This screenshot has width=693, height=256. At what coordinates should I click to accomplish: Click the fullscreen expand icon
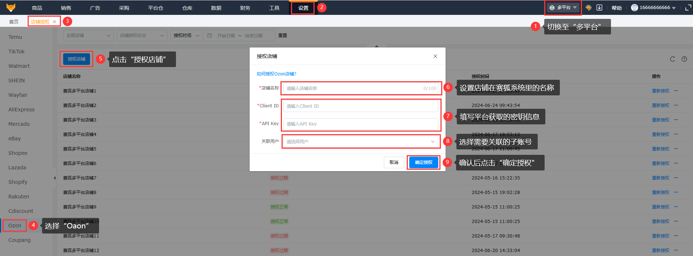coord(688,8)
